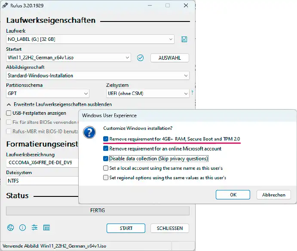297x251 pixels.
Task: Click the blue question mark dialog icon
Action: pos(89,132)
